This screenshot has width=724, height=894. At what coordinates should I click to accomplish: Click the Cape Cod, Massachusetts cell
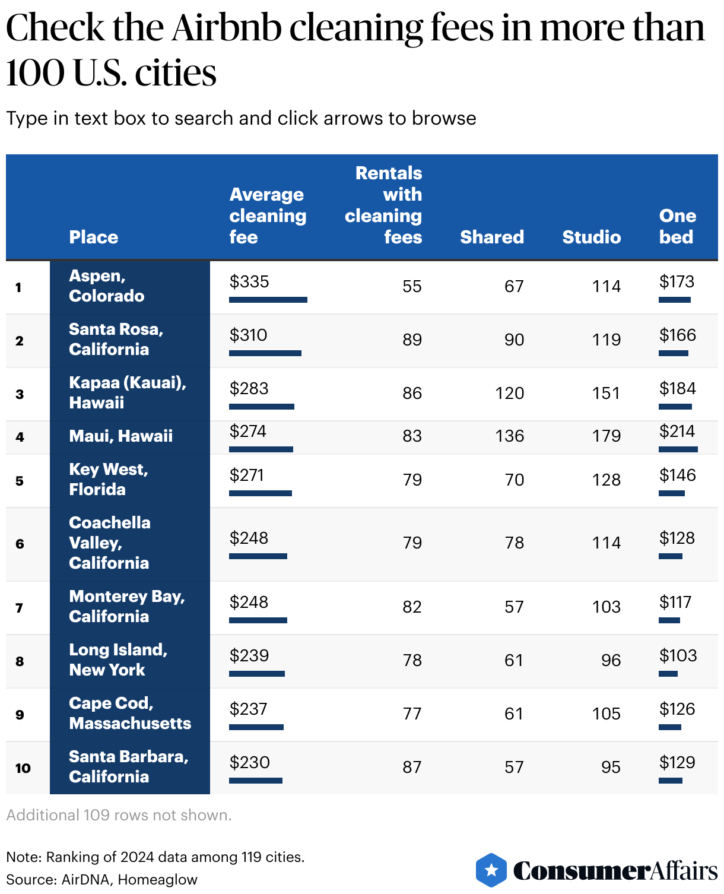pyautogui.click(x=130, y=715)
